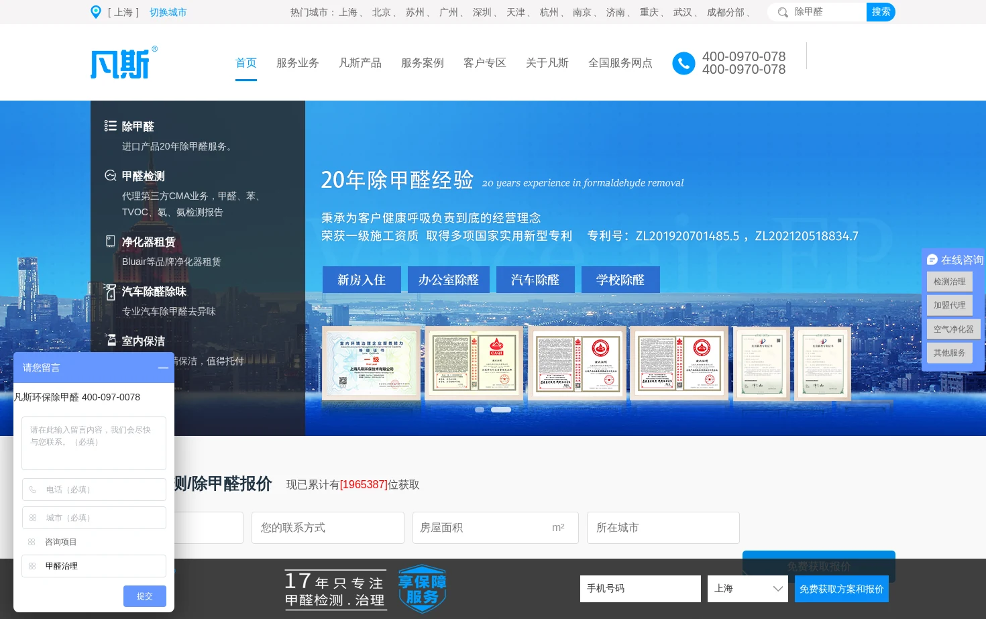Open the 关于凡斯 menu
Image resolution: width=986 pixels, height=619 pixels.
[x=547, y=62]
